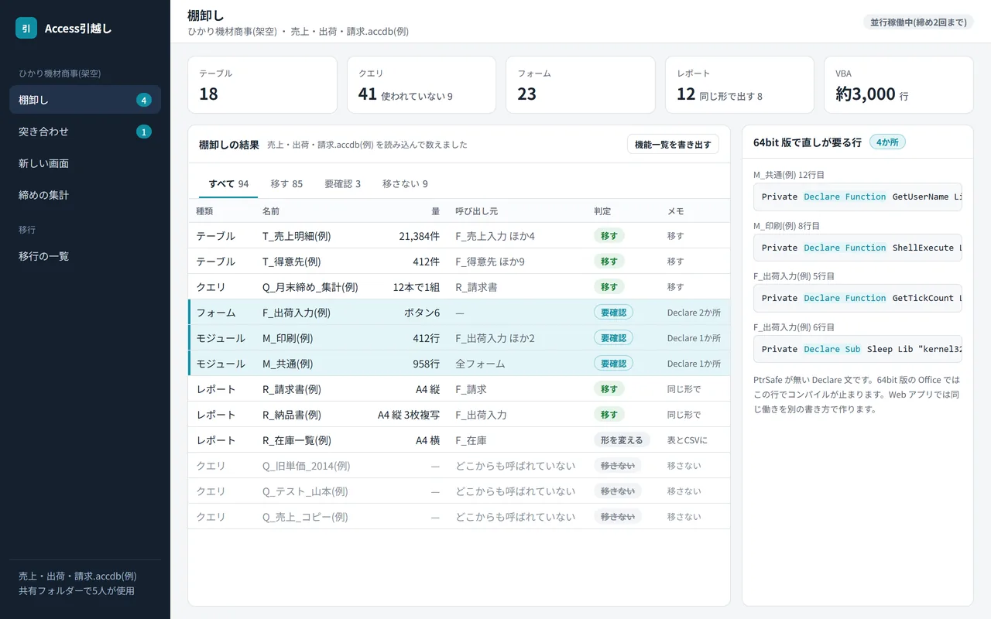Screen dimensions: 991x619
Task: Click the M_印刷(例) 8行目 label
Action: click(787, 226)
